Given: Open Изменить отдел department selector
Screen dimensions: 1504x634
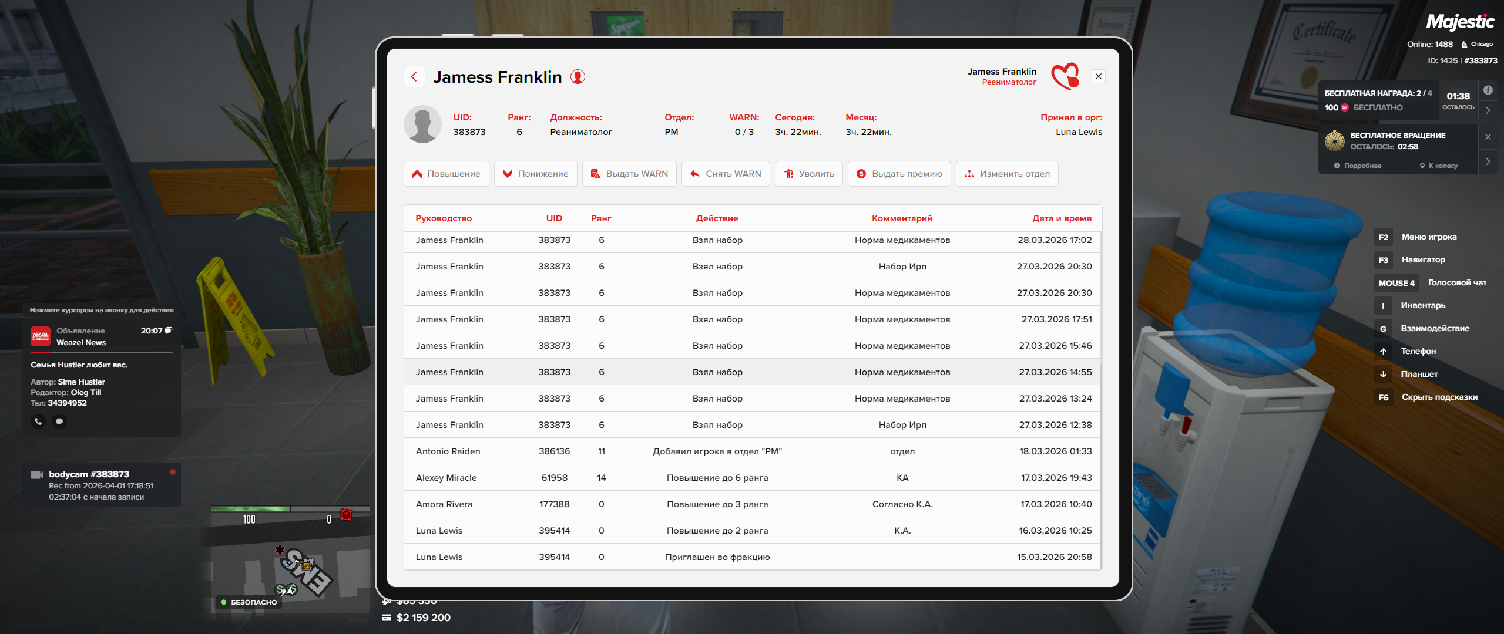Looking at the screenshot, I should point(1007,174).
